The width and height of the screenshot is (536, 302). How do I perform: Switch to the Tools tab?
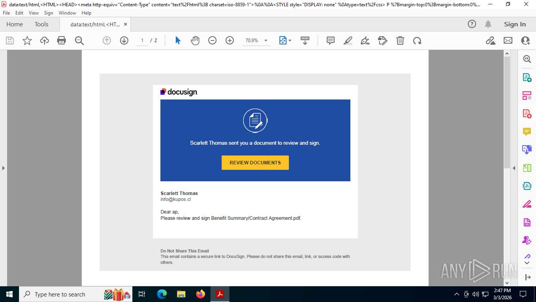(x=41, y=24)
